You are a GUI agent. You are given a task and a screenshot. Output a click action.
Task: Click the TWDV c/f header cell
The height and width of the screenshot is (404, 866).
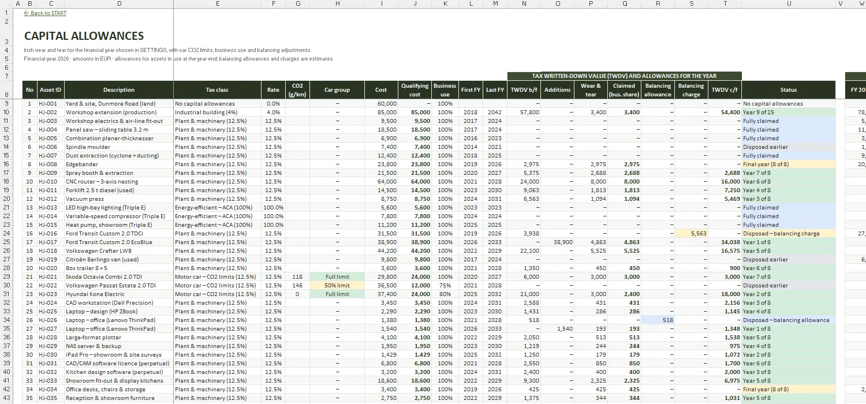click(725, 89)
